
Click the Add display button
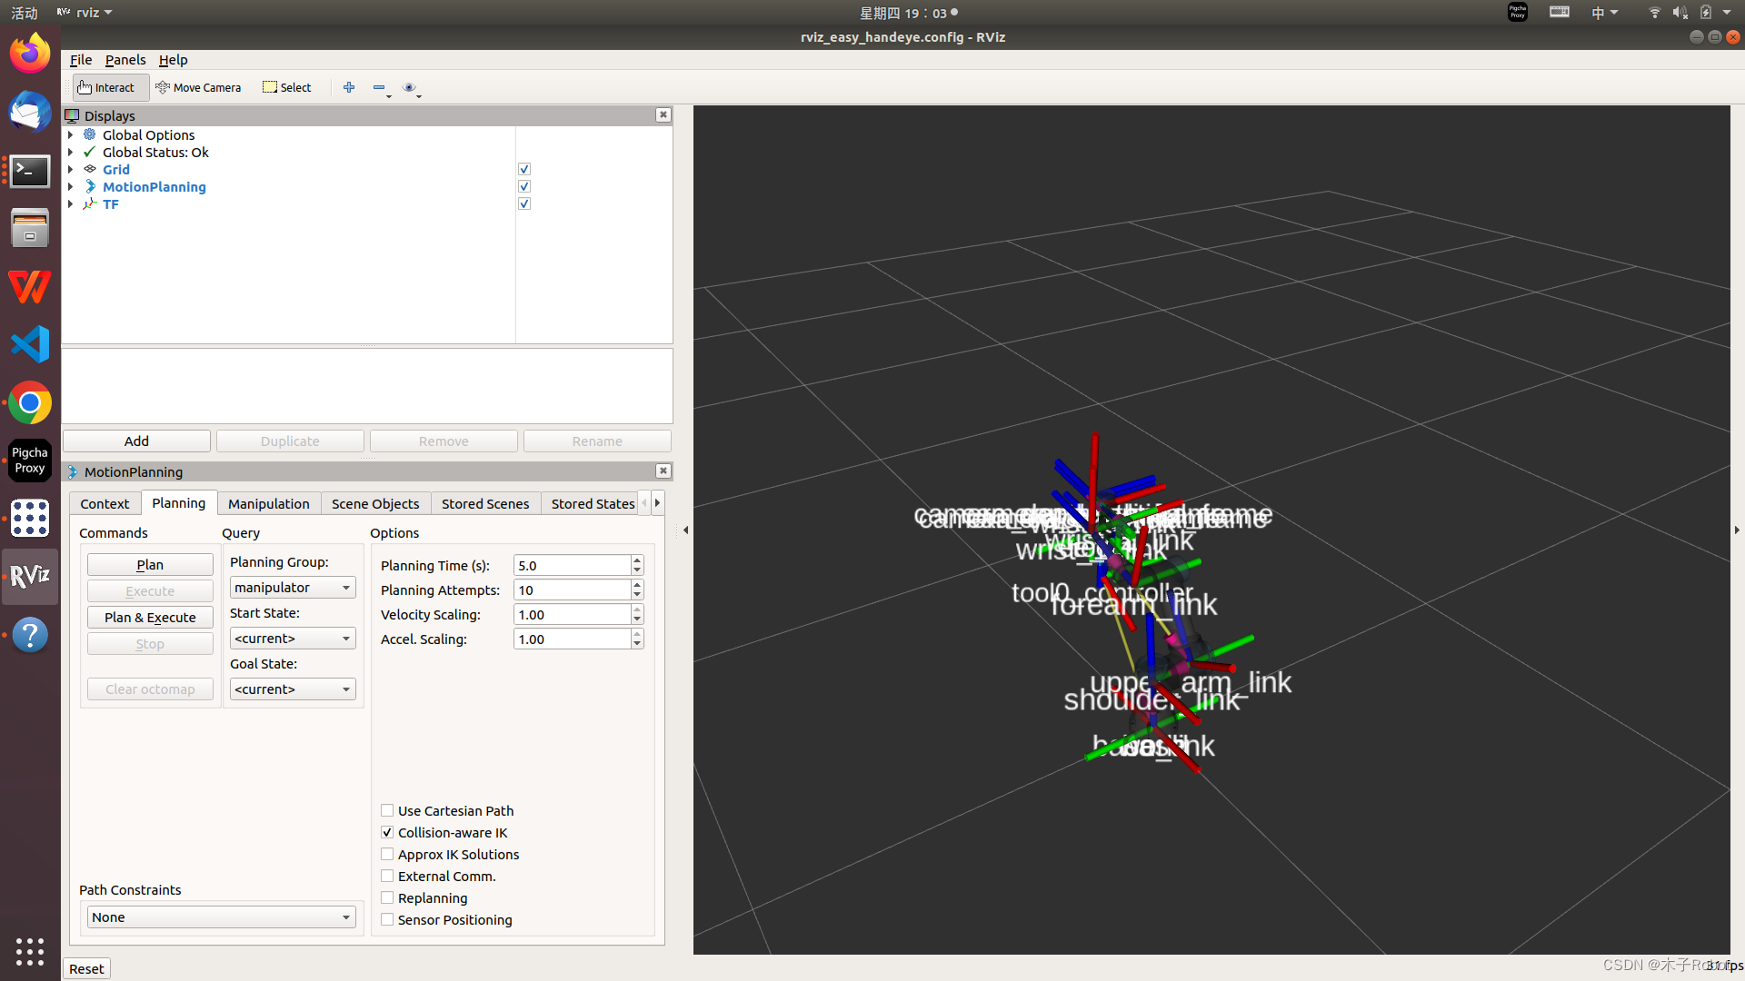coord(136,441)
